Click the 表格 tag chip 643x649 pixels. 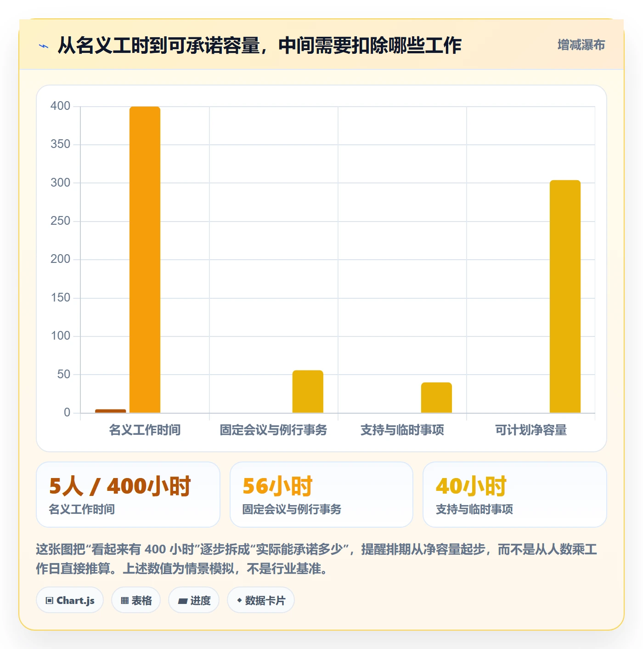[136, 600]
